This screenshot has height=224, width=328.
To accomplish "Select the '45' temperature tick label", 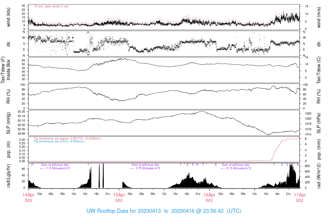I will coord(23,68).
